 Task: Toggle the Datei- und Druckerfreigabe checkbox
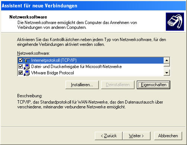tap(20, 67)
